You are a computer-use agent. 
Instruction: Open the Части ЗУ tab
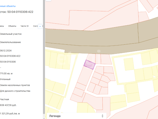click(25, 26)
